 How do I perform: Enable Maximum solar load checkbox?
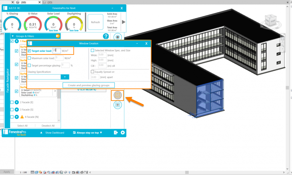29,58
